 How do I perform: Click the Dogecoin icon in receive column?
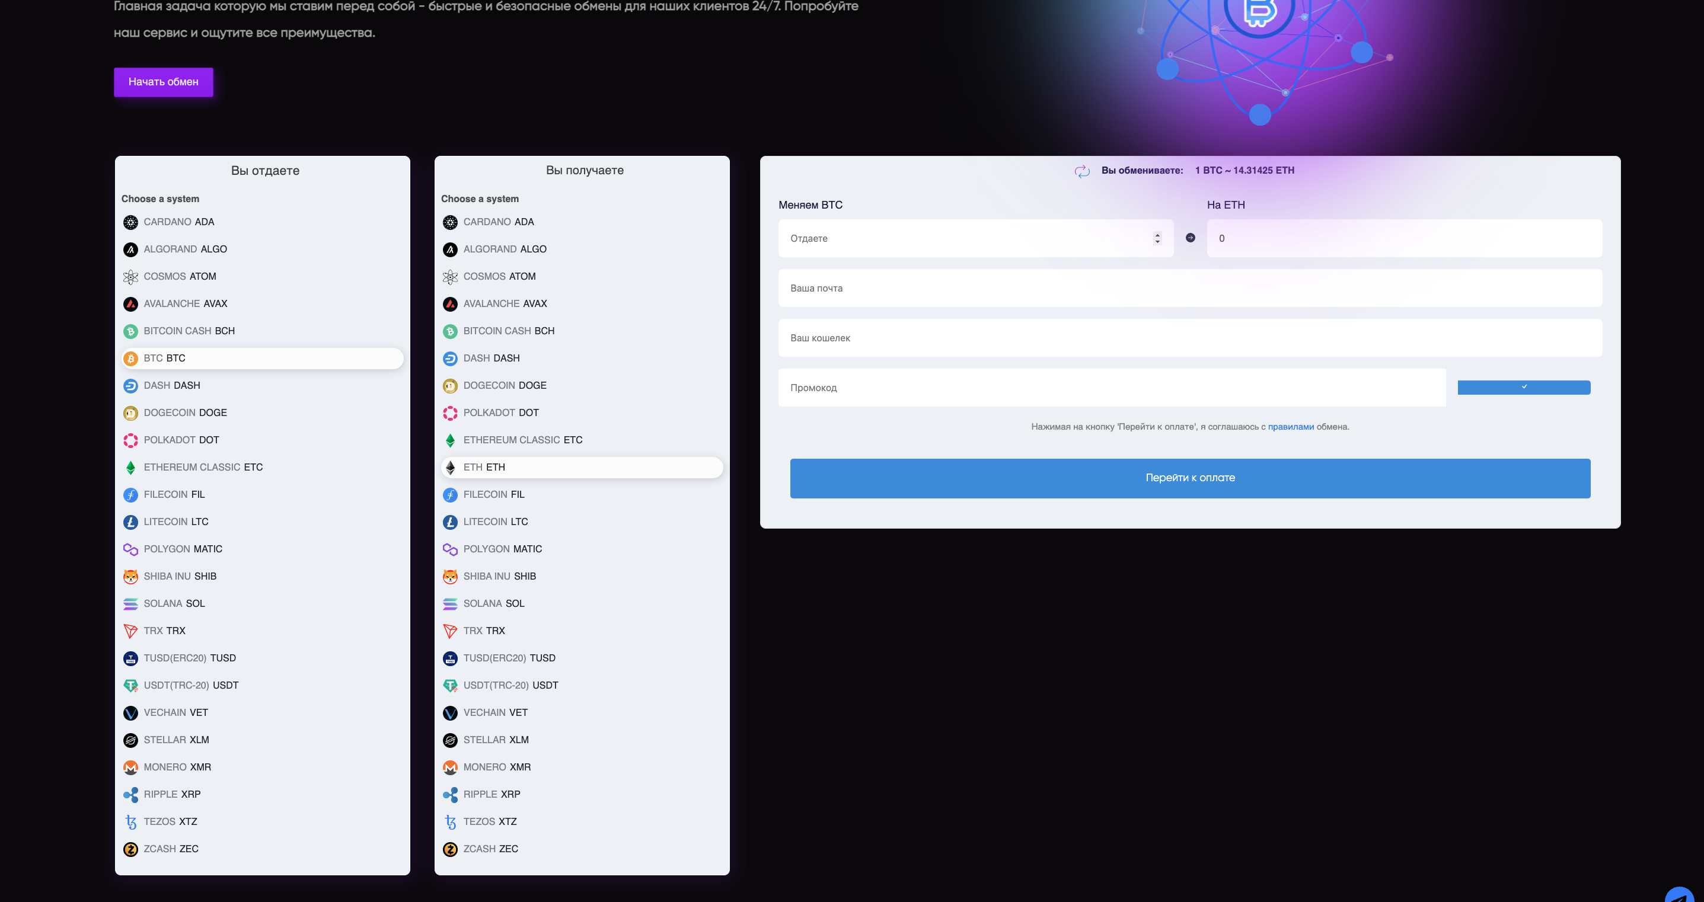[x=450, y=386]
